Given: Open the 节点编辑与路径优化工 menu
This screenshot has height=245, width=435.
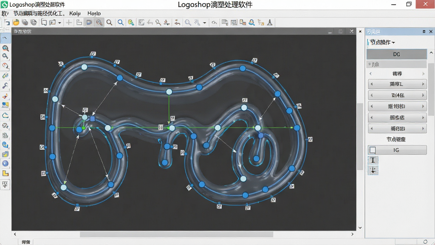Looking at the screenshot, I should click(39, 13).
